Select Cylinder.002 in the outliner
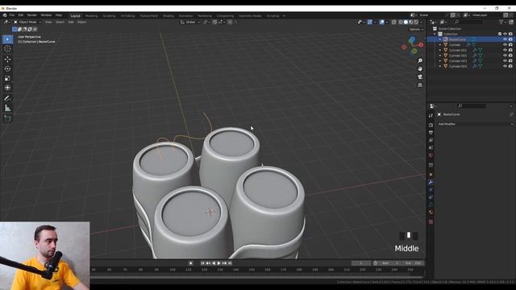 click(458, 56)
